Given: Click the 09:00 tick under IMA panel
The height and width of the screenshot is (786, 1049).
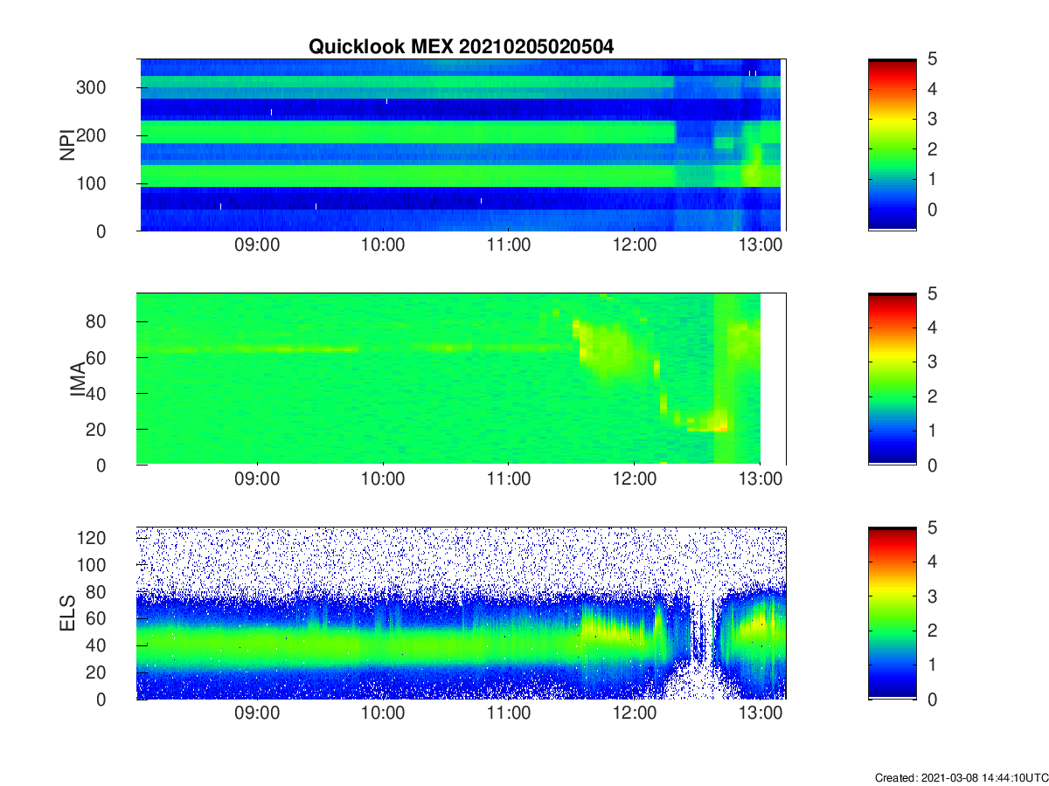Looking at the screenshot, I should (x=257, y=480).
